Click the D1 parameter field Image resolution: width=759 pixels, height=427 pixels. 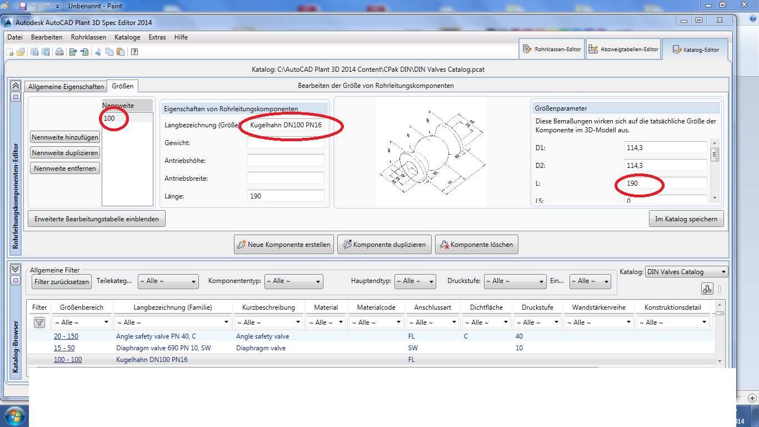[x=666, y=148]
